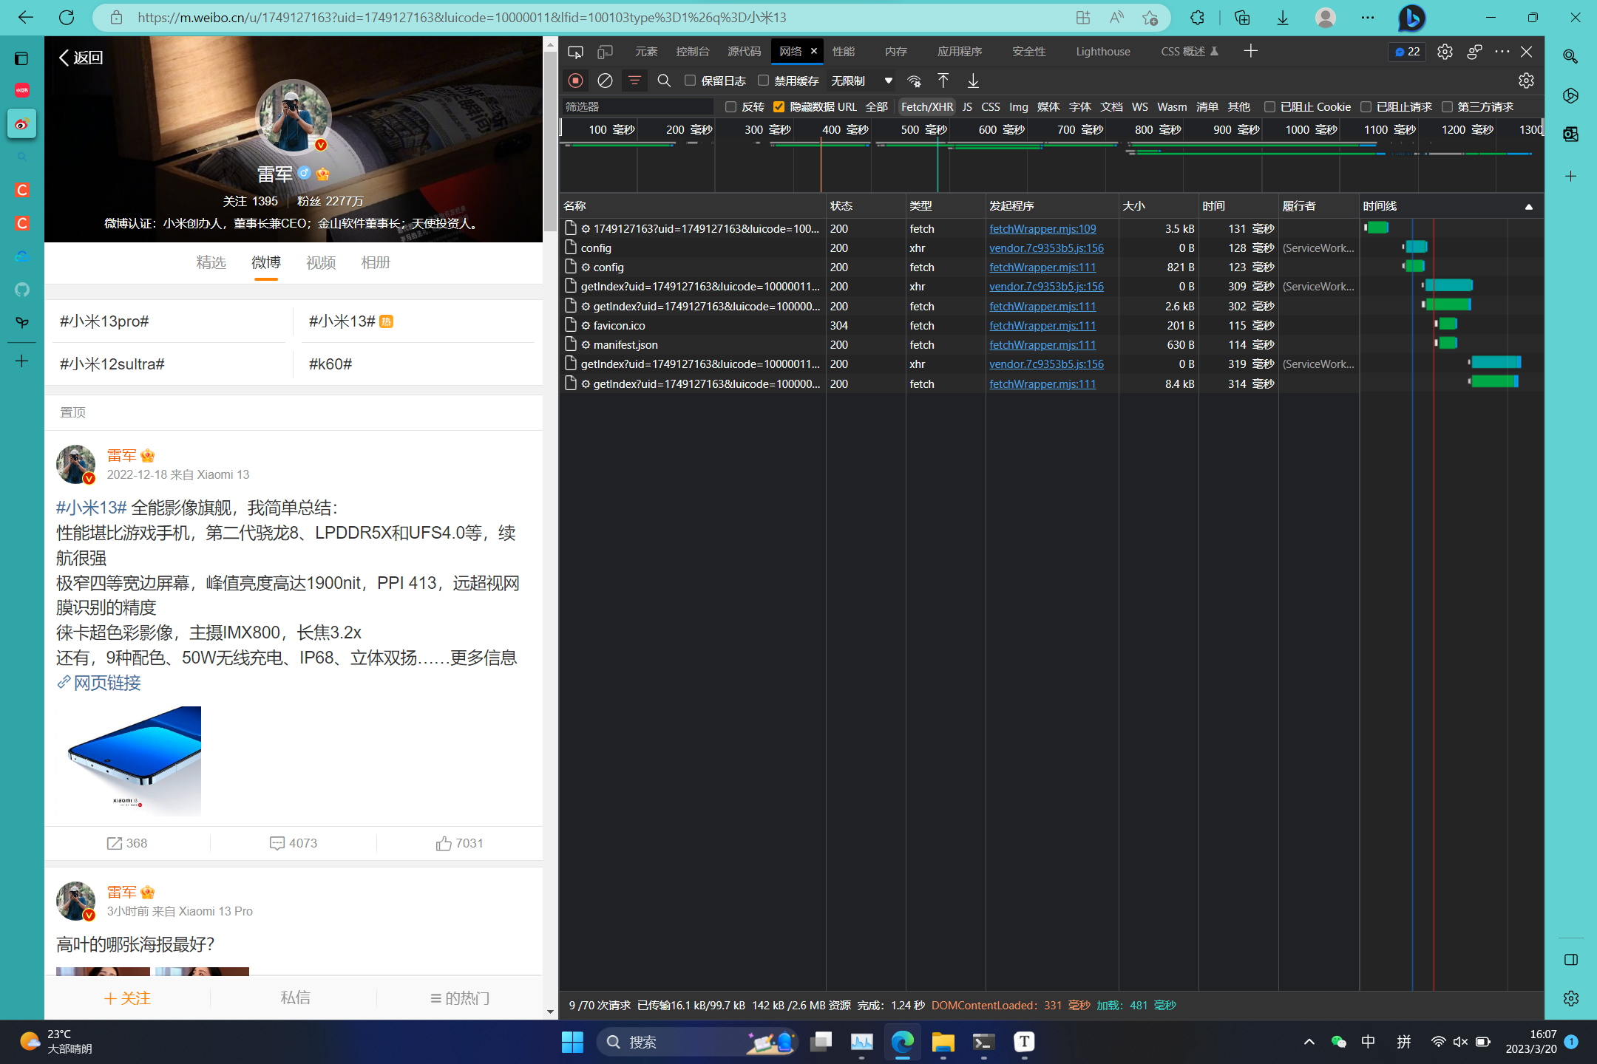
Task: Select 视频 tab on profile
Action: tap(321, 262)
